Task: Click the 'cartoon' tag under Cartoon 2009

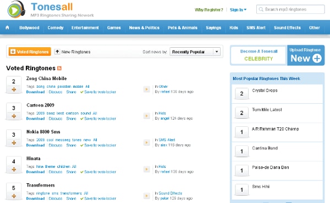Action: [72, 113]
